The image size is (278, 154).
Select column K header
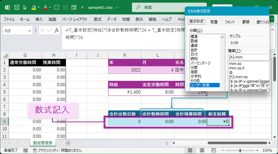point(125,55)
